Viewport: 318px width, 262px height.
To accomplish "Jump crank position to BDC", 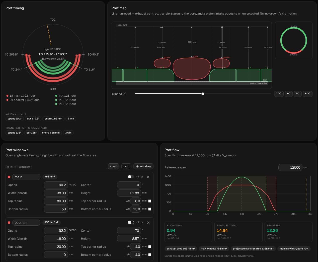I will (307, 94).
